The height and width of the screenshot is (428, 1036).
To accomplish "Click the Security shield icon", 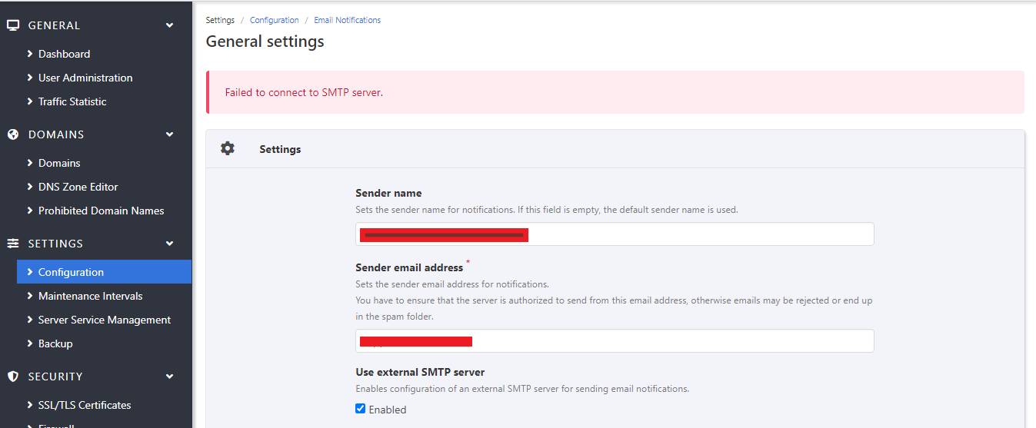I will pyautogui.click(x=13, y=377).
